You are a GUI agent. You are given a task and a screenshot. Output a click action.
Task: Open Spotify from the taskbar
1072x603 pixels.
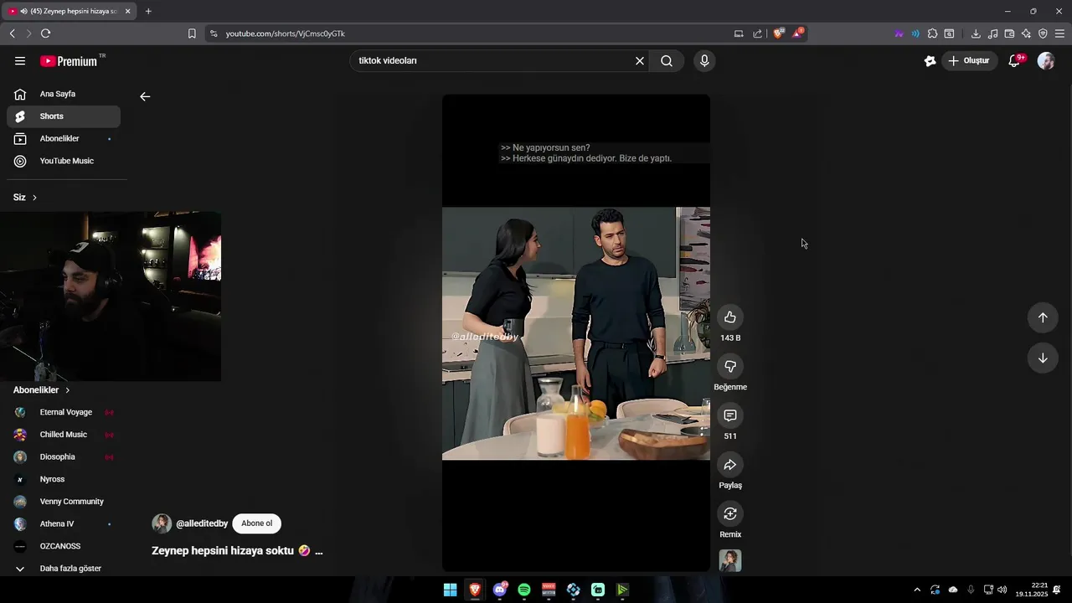pyautogui.click(x=524, y=590)
